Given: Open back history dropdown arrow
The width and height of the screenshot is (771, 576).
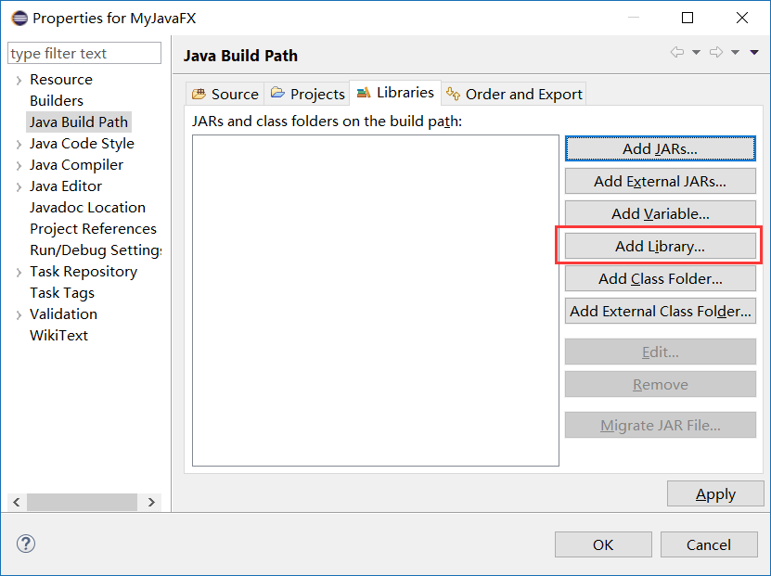Looking at the screenshot, I should 696,53.
